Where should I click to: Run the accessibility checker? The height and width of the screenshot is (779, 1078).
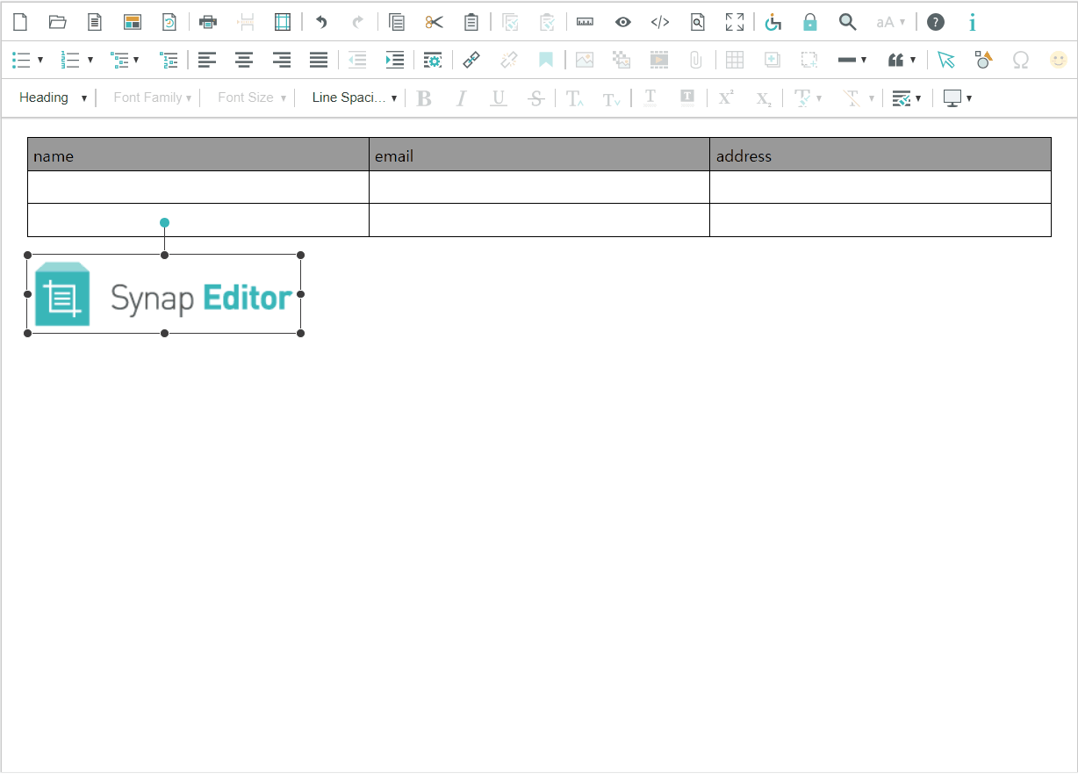pos(773,22)
